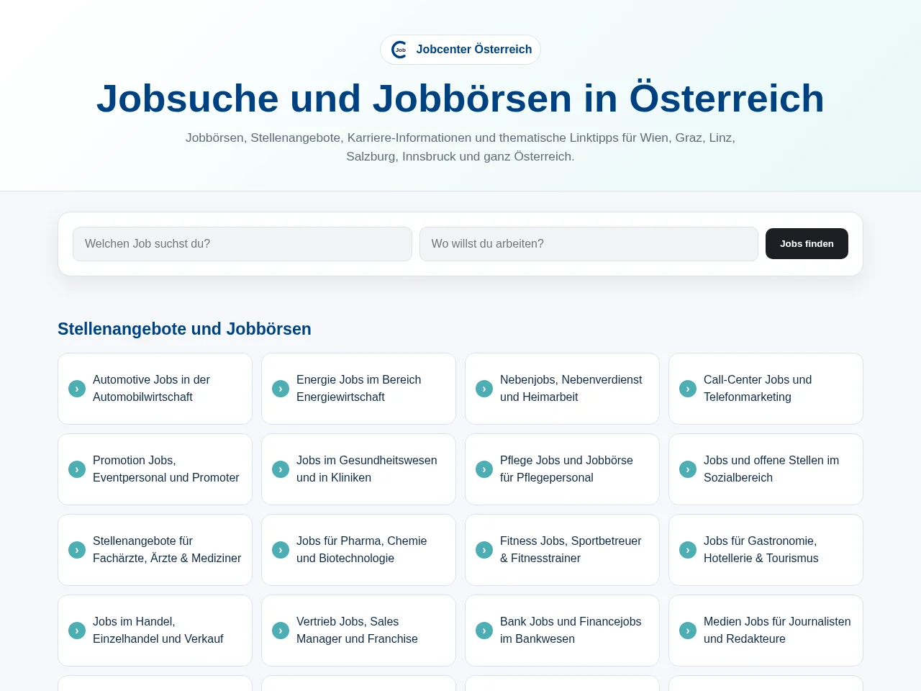Click the arrow icon beside Jobs für Pharma
This screenshot has height=691, width=921.
pos(281,550)
